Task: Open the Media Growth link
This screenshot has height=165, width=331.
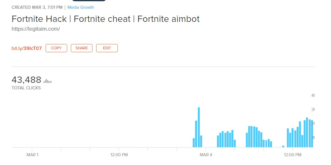Action: 81,7
